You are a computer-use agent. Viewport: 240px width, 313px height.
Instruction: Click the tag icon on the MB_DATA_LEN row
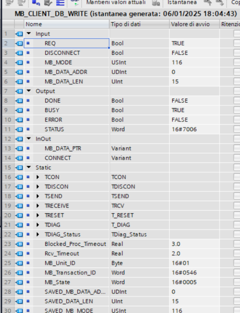point(19,82)
